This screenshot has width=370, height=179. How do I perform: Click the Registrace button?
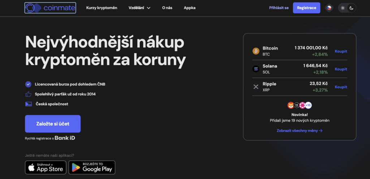point(306,8)
